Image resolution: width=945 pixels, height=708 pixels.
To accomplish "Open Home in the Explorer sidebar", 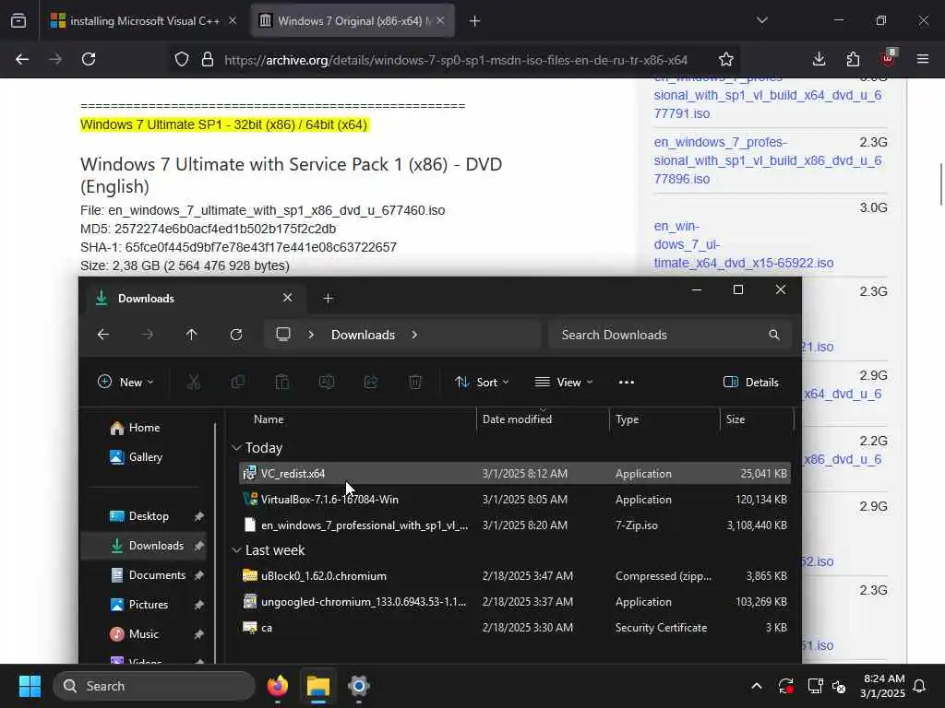I will coord(143,428).
